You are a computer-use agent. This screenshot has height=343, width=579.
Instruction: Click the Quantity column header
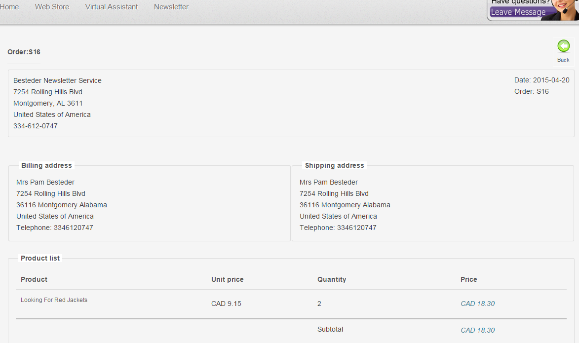(332, 279)
